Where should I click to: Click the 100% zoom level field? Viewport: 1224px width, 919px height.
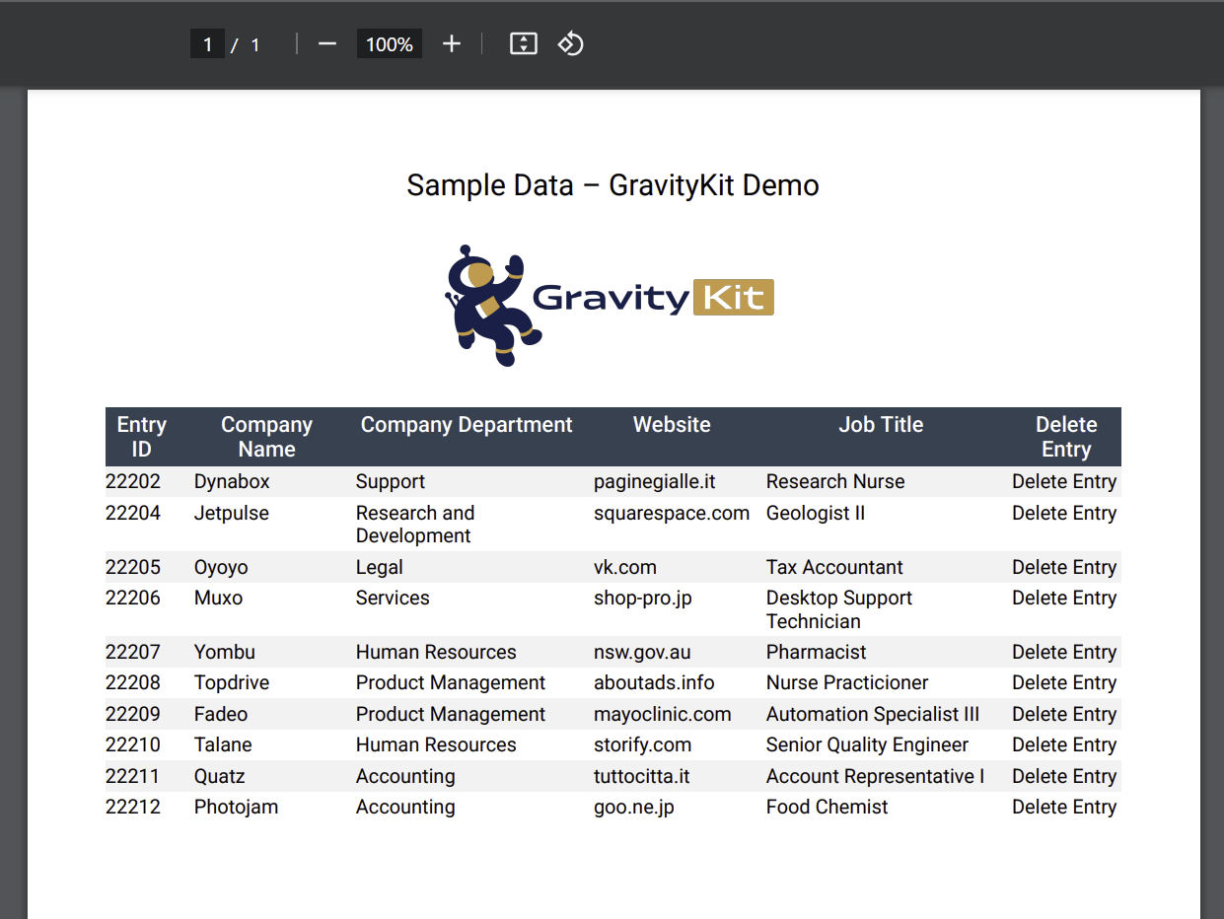[390, 44]
